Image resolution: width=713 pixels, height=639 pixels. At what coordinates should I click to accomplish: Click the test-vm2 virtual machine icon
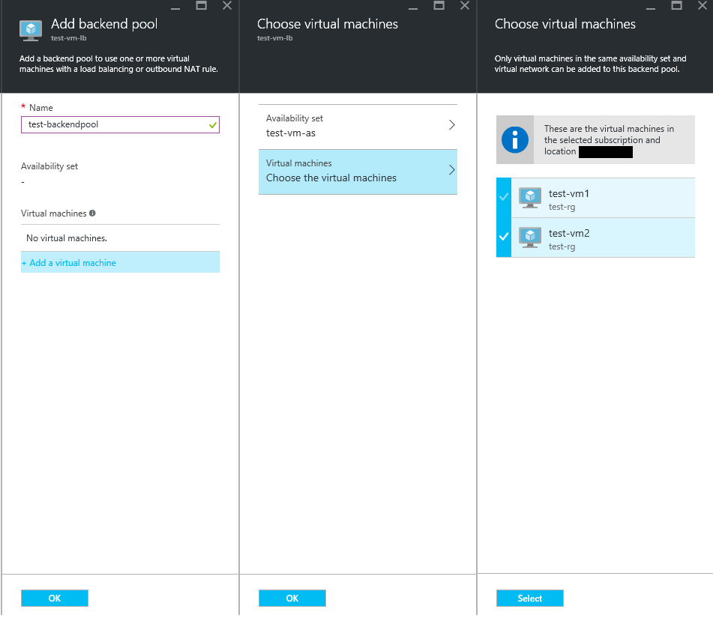point(530,238)
